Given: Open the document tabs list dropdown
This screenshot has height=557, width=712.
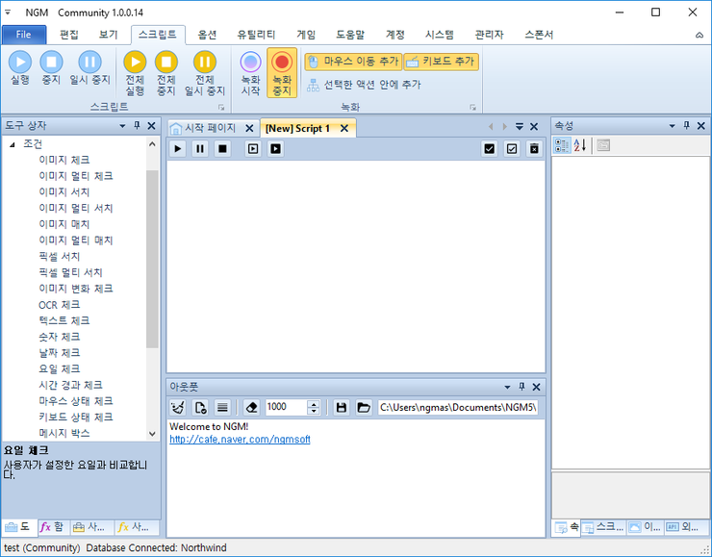Looking at the screenshot, I should click(x=520, y=127).
